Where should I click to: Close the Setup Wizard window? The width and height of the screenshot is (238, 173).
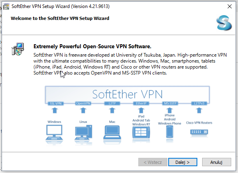[230, 6]
